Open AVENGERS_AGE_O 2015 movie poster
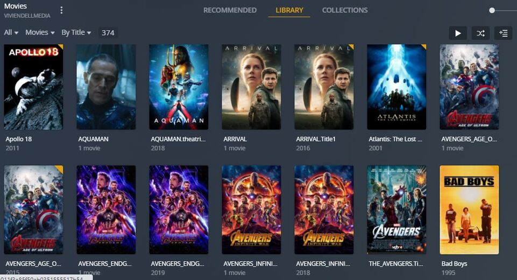The width and height of the screenshot is (517, 280). pyautogui.click(x=33, y=209)
